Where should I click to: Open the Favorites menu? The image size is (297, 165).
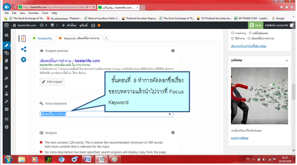[x=34, y=13]
